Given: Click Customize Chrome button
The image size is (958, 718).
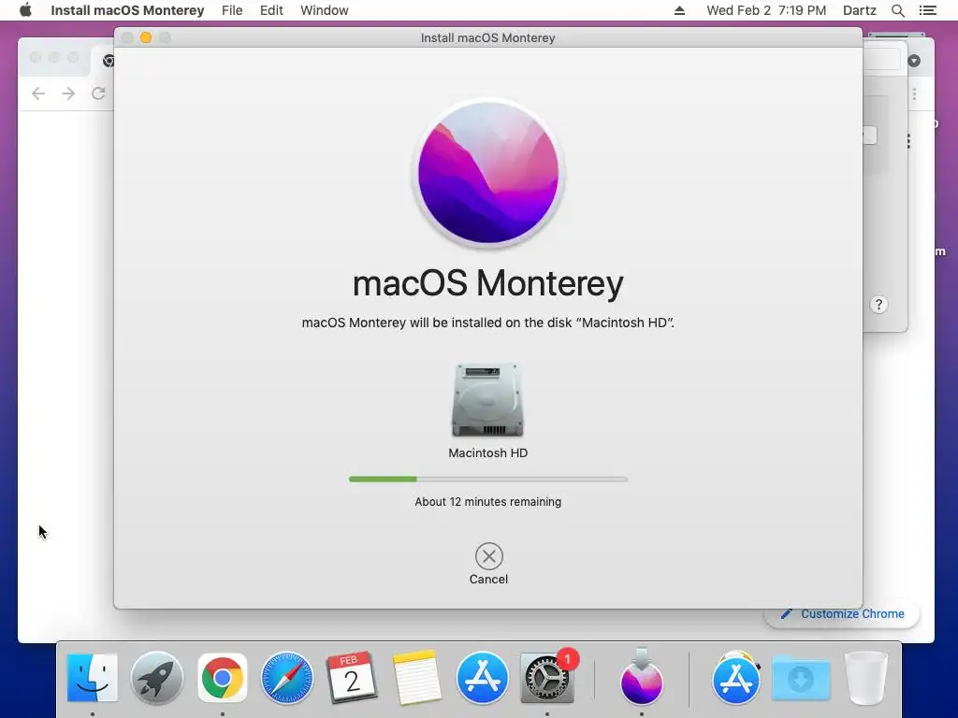Looking at the screenshot, I should pos(843,613).
